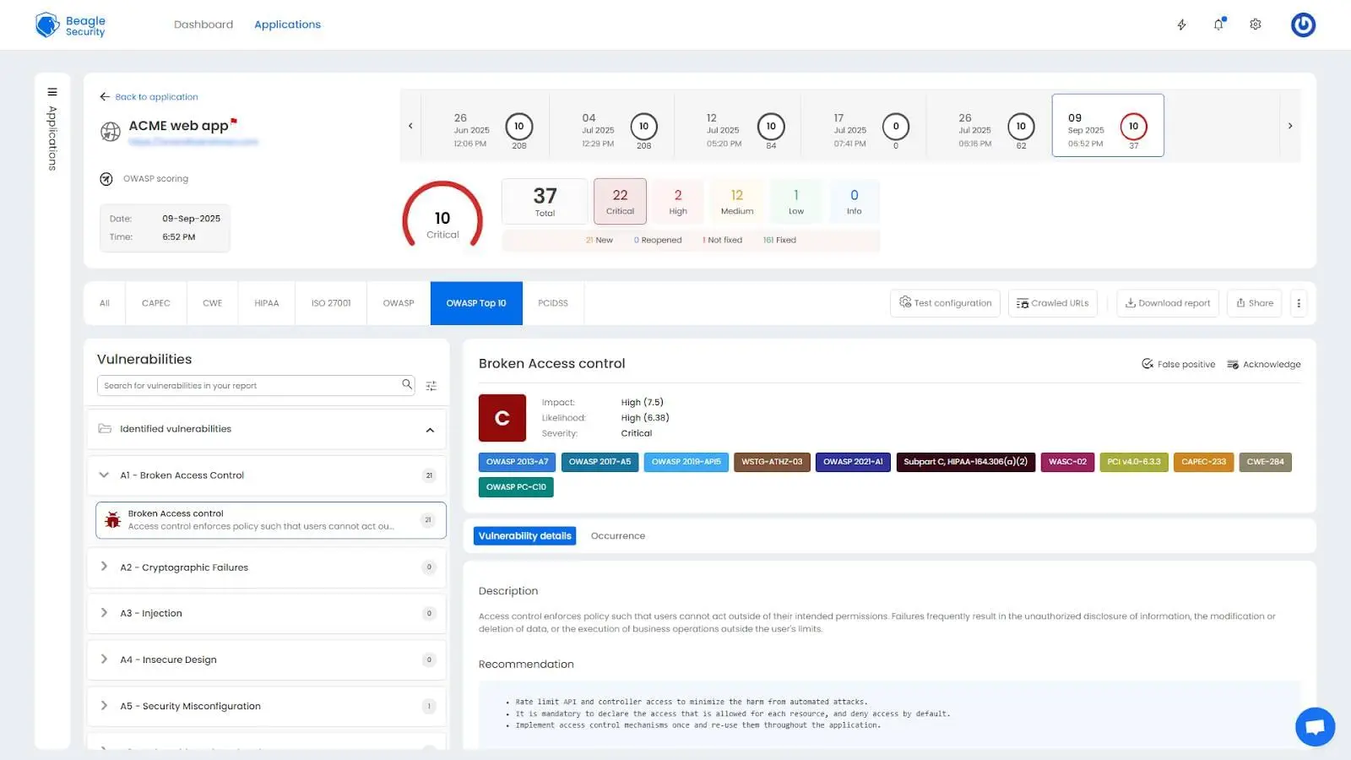The width and height of the screenshot is (1351, 760).
Task: Mark the vulnerability as False positive
Action: (x=1178, y=364)
